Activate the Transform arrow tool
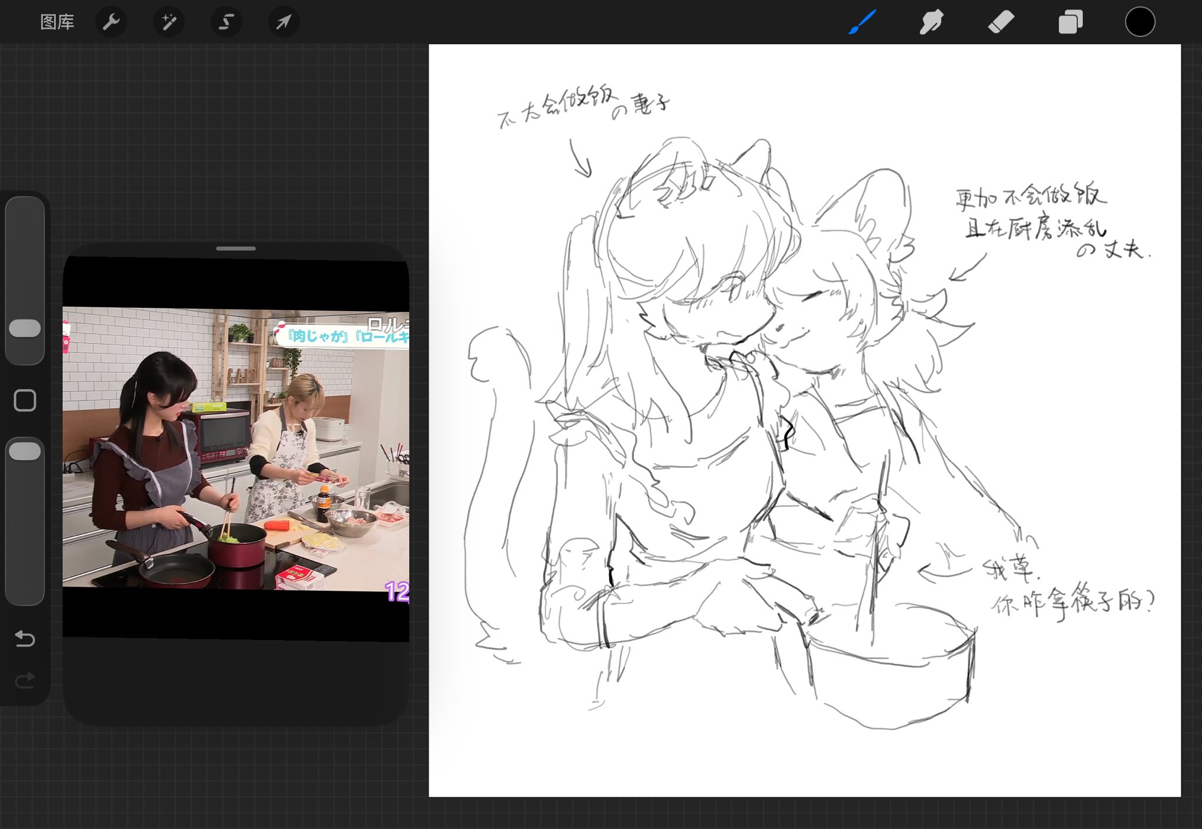The width and height of the screenshot is (1202, 829). pos(283,22)
